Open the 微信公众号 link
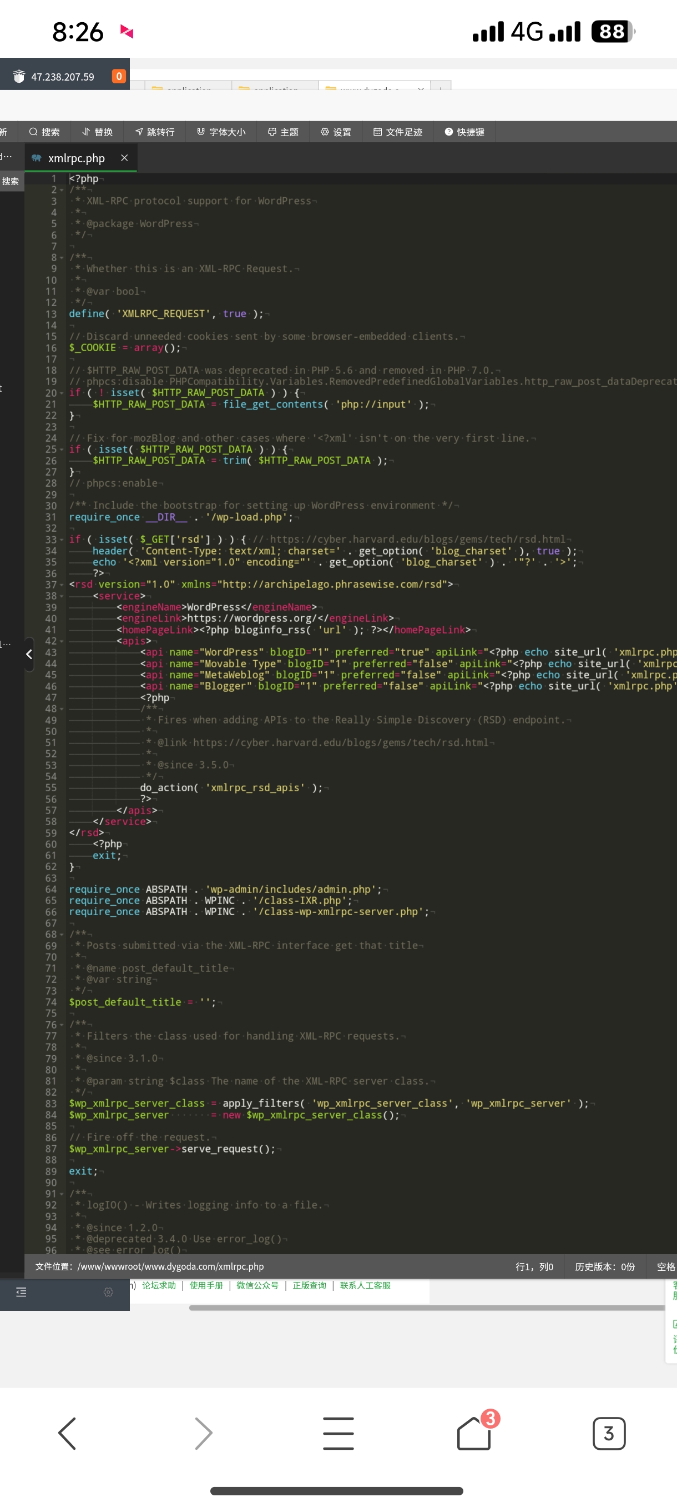Image resolution: width=677 pixels, height=1507 pixels. 257,1285
